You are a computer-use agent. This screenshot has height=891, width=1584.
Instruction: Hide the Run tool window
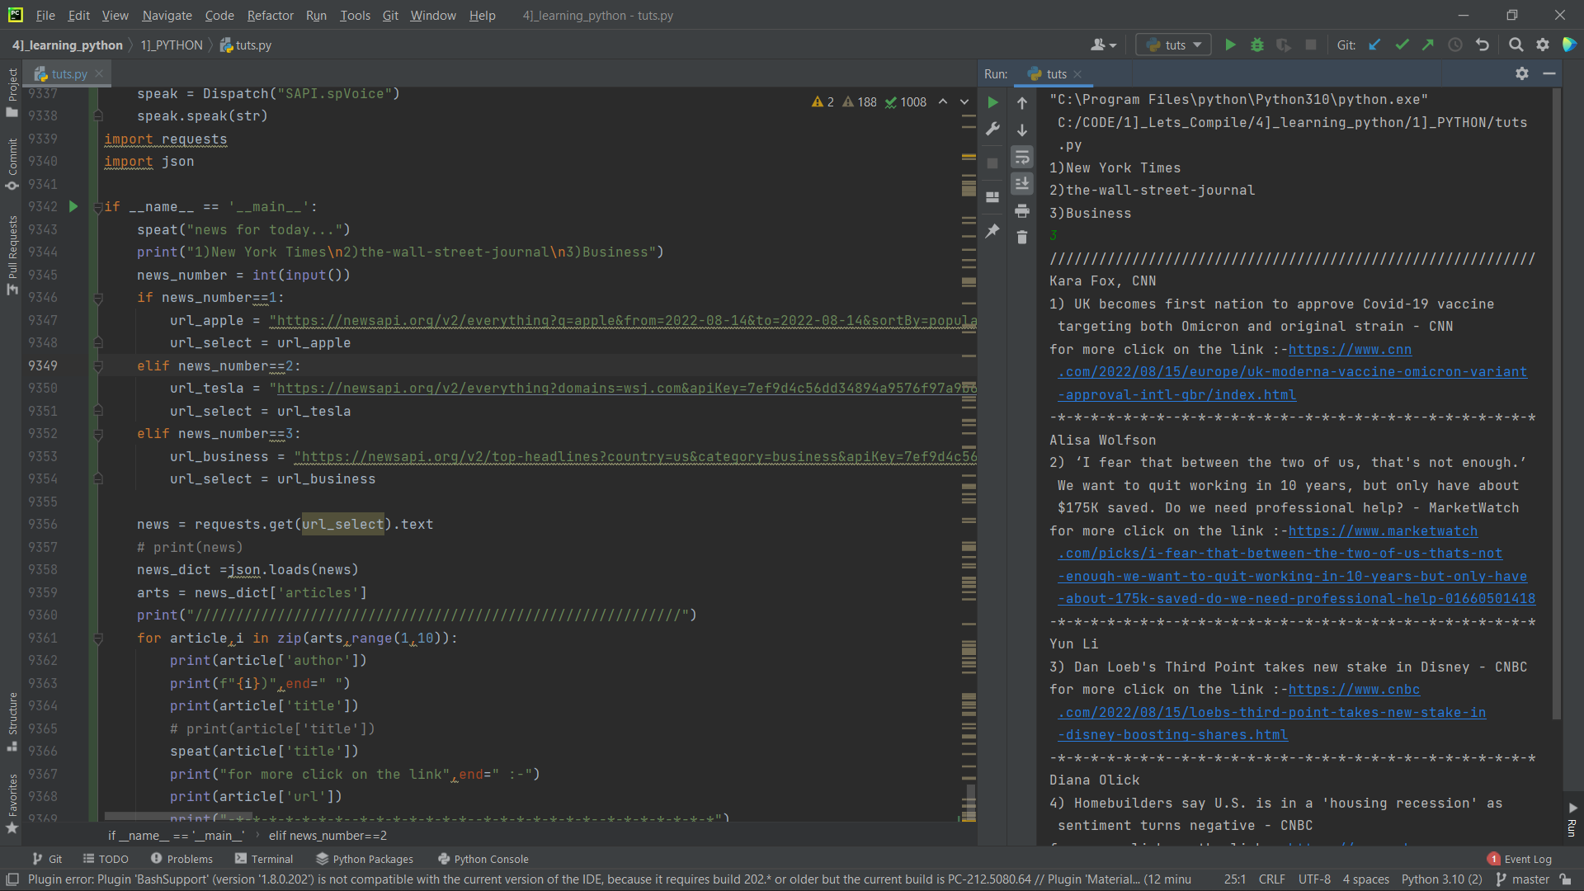pyautogui.click(x=1549, y=73)
